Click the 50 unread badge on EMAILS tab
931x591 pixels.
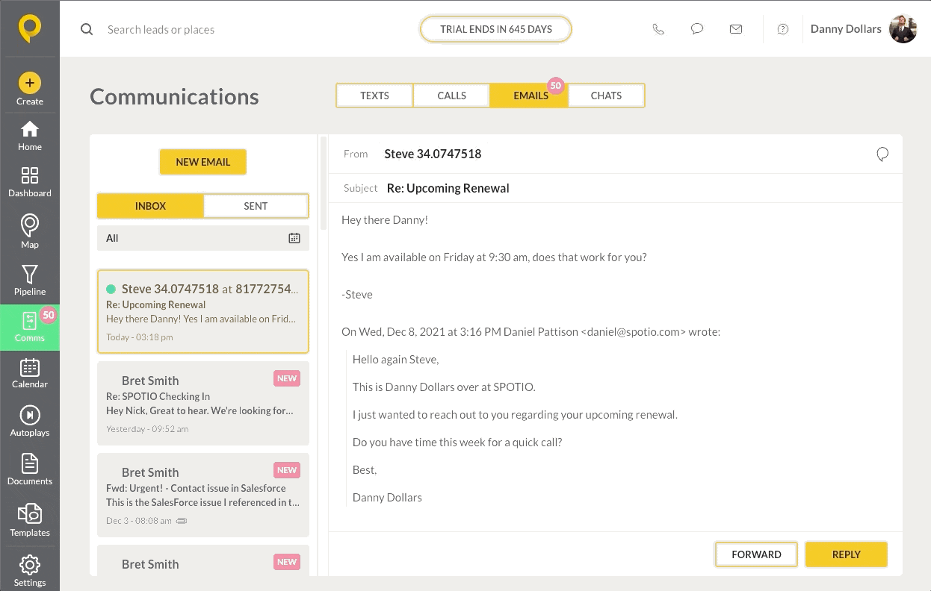[556, 86]
